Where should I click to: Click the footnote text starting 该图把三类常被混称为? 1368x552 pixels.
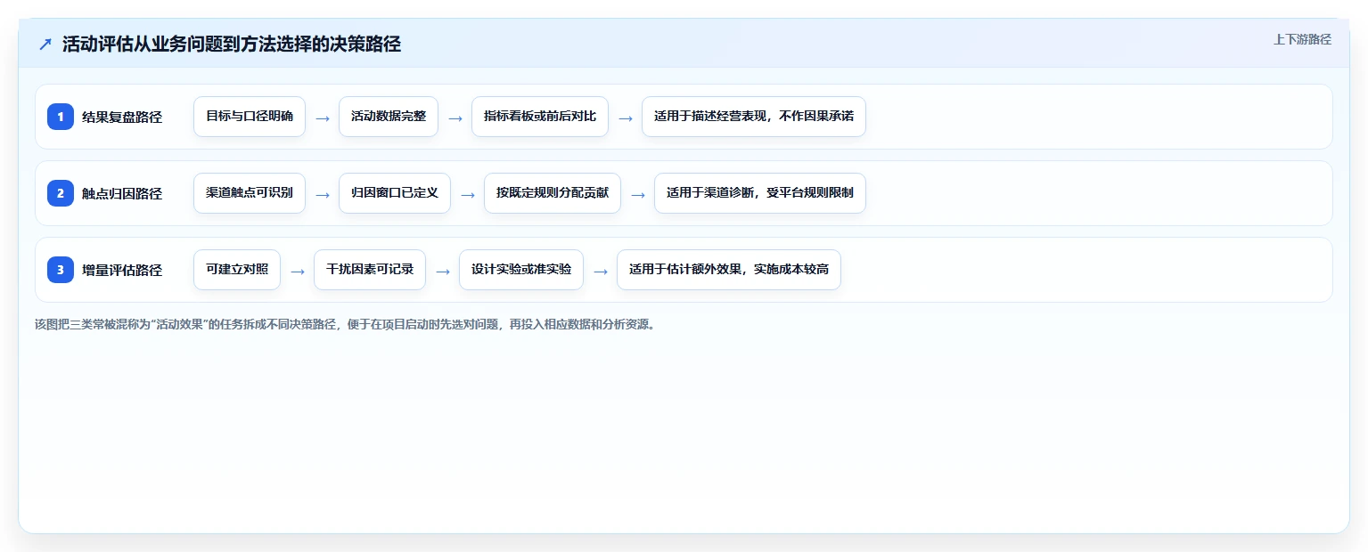pyautogui.click(x=346, y=324)
